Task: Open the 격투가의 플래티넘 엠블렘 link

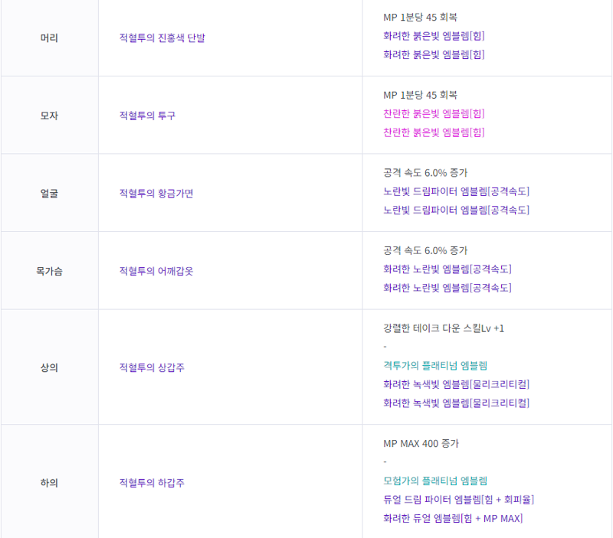Action: 435,366
